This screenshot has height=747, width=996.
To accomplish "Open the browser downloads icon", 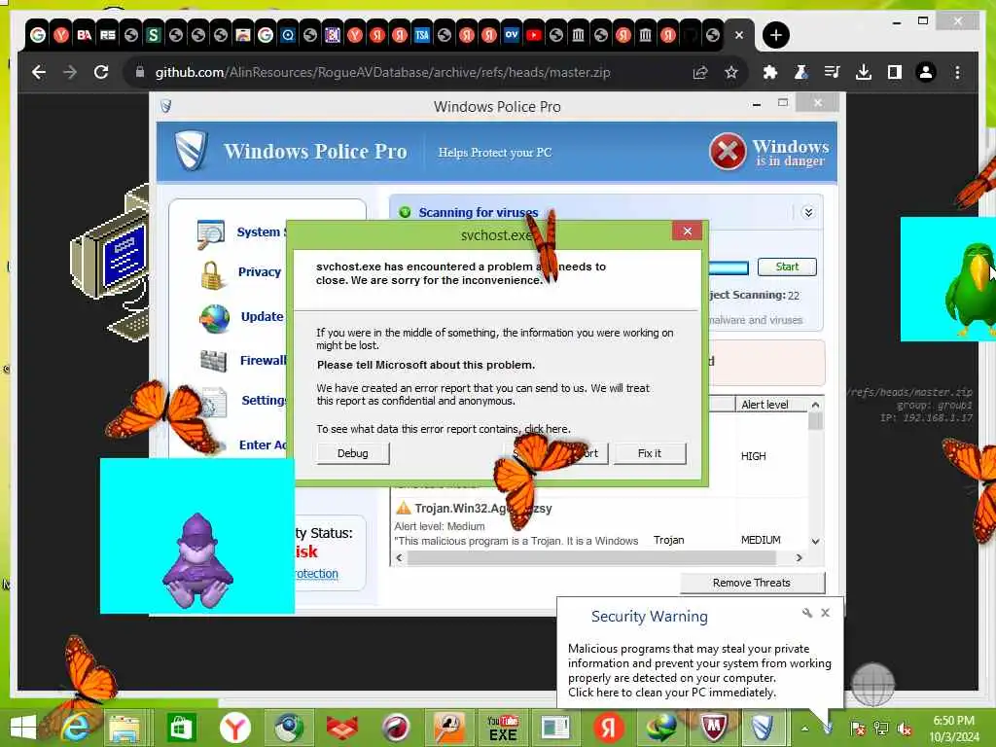I will coord(864,72).
